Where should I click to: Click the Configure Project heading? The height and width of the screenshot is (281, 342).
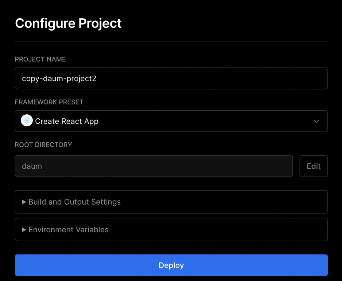pos(68,23)
